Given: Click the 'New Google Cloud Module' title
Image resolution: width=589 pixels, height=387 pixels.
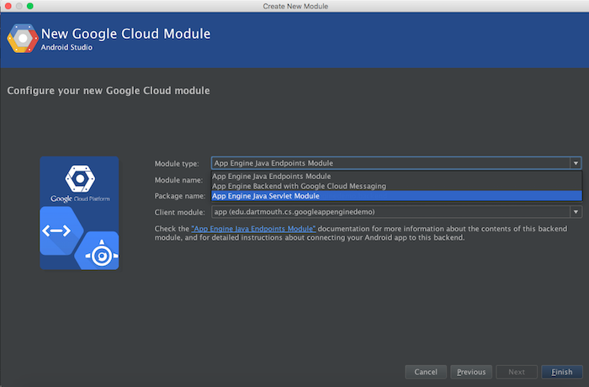Looking at the screenshot, I should pyautogui.click(x=126, y=34).
